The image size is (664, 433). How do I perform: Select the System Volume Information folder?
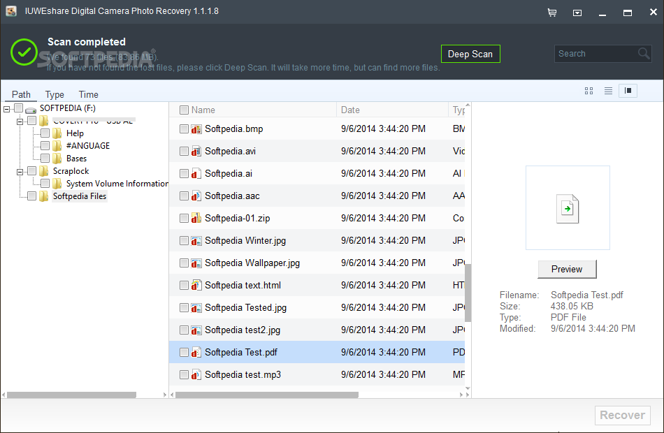click(117, 184)
